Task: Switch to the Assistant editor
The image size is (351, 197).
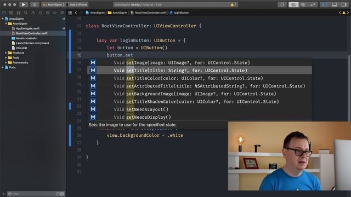Action: click(x=303, y=4)
